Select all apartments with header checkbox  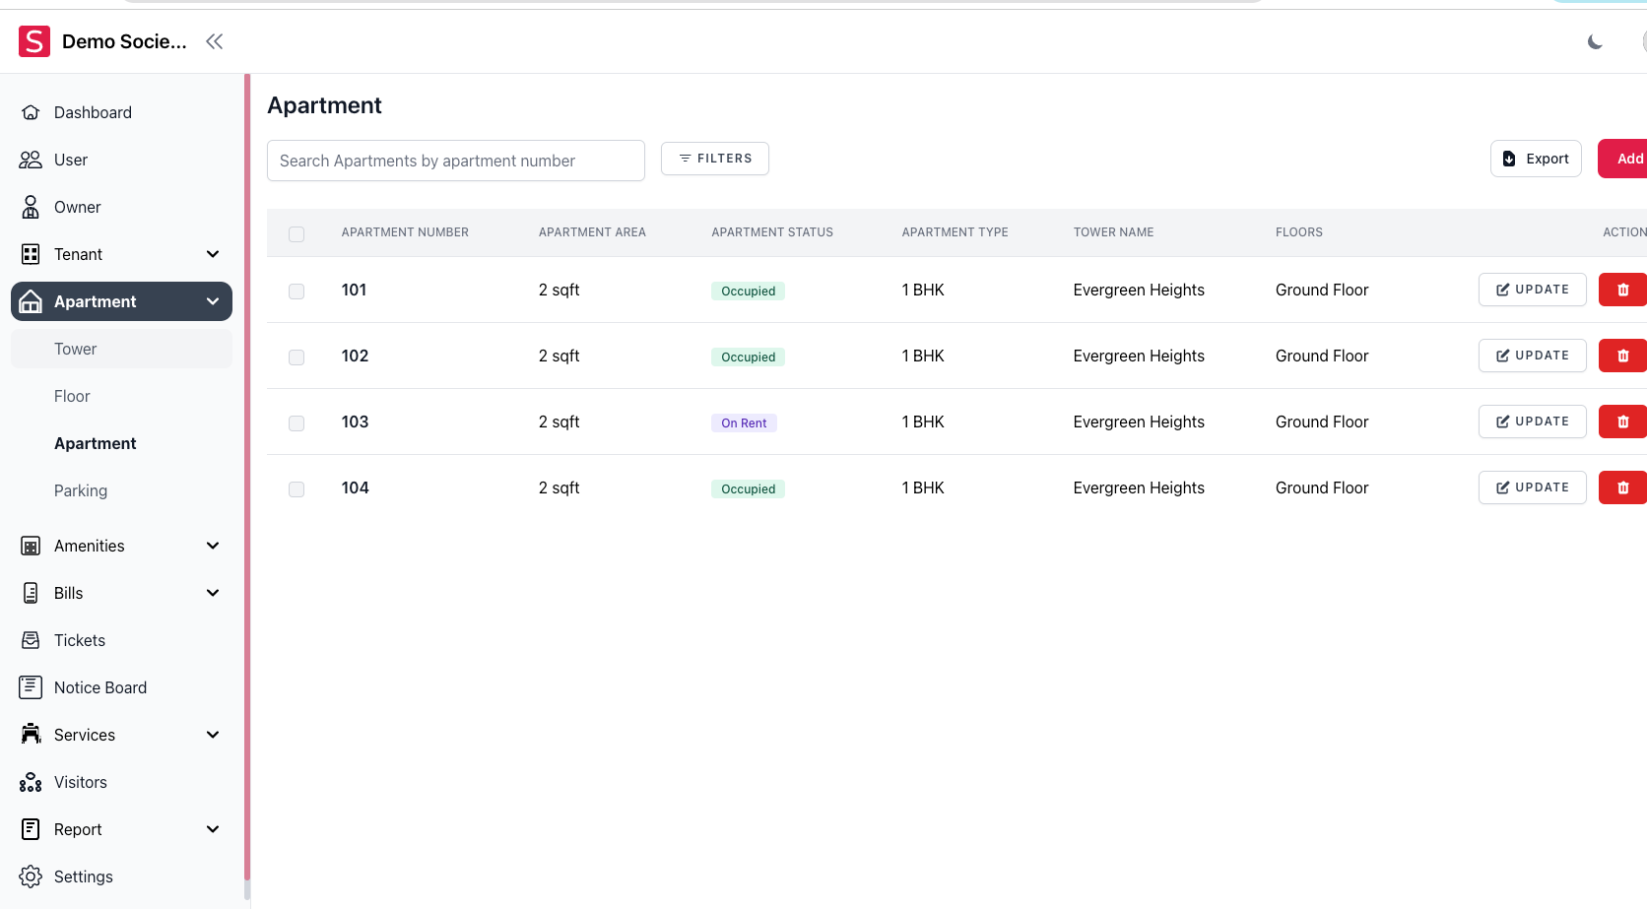coord(296,233)
